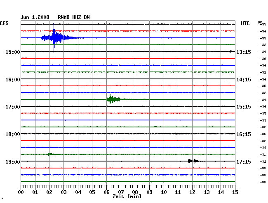Click the "14" minute axis label
The width and height of the screenshot is (268, 203).
tap(221, 192)
